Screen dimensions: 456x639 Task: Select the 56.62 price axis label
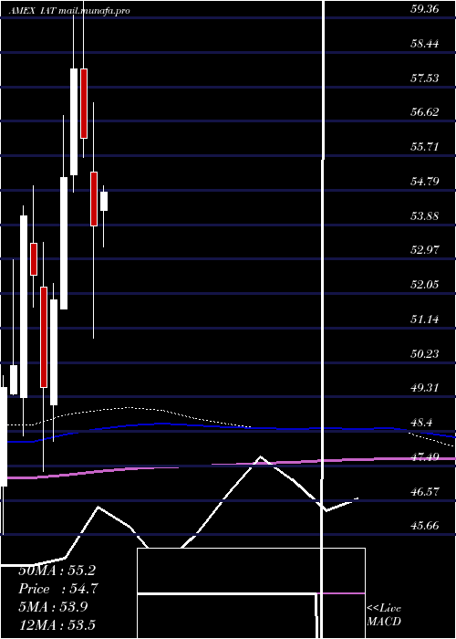(x=425, y=111)
